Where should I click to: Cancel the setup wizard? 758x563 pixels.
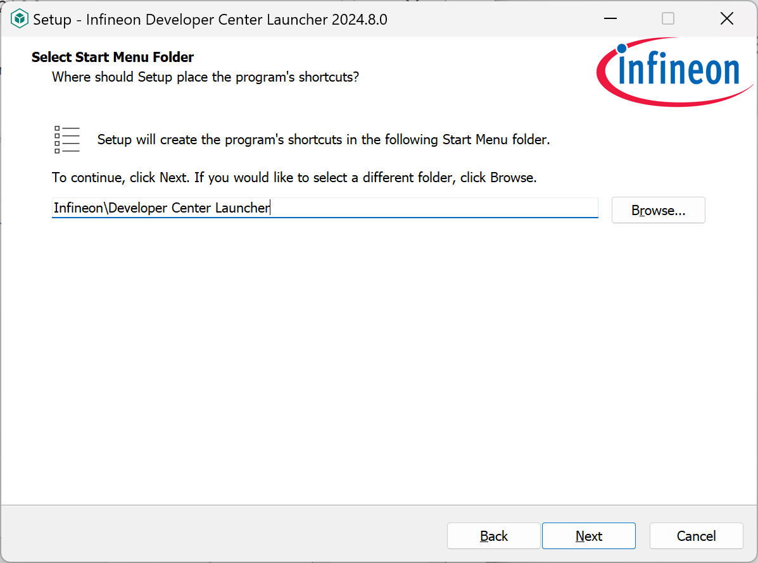pos(696,535)
